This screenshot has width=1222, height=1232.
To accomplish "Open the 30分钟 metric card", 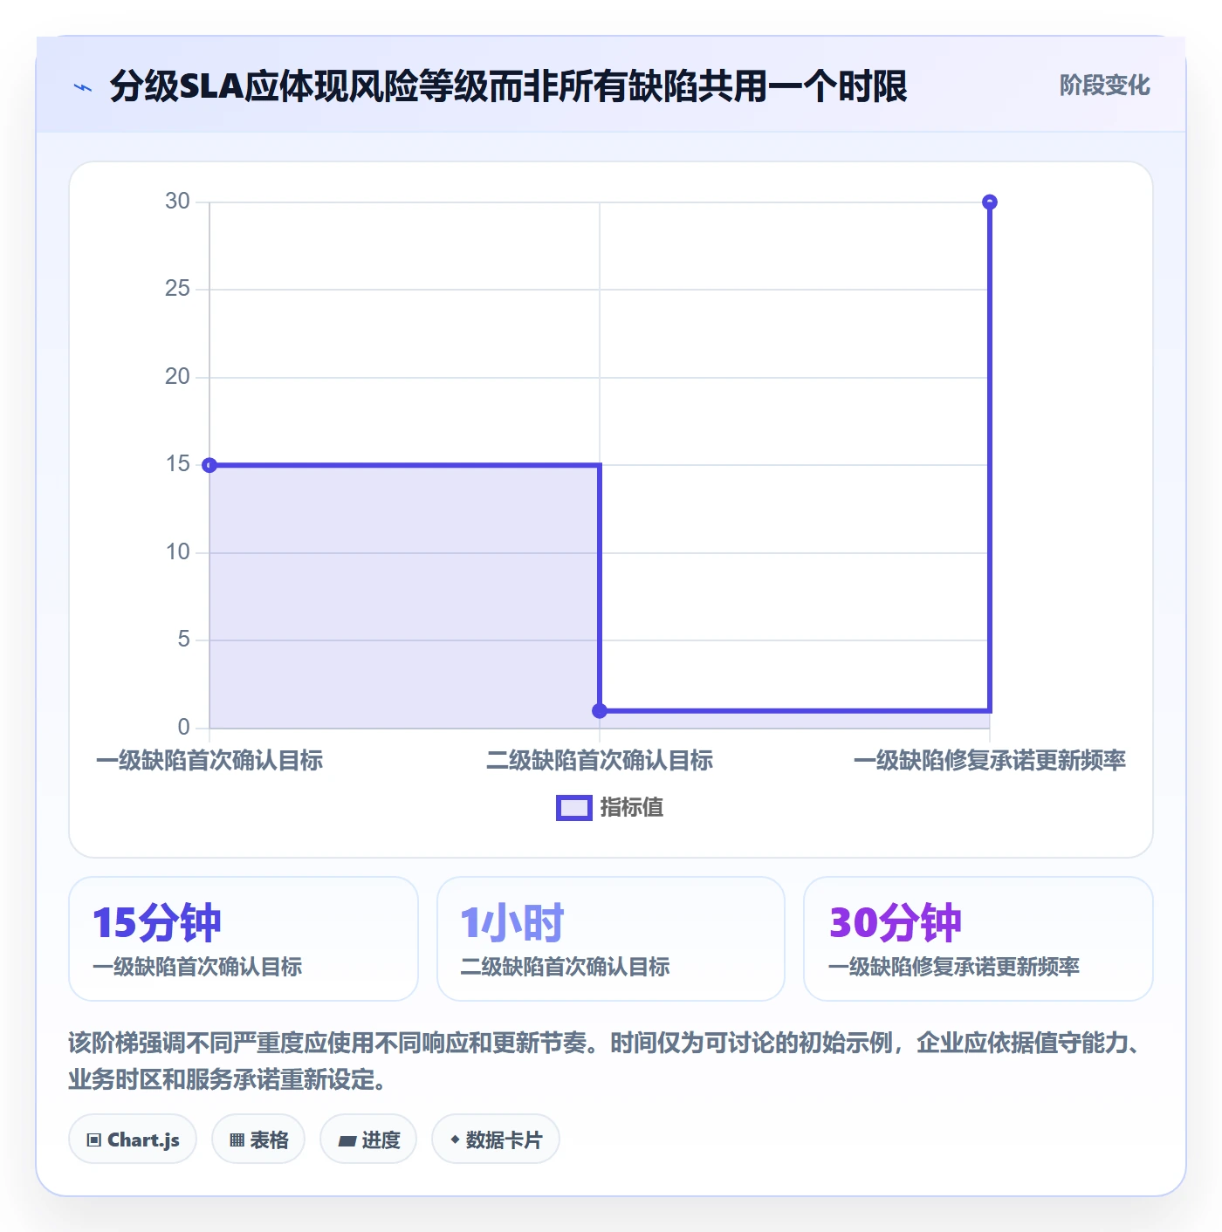I will tap(978, 939).
